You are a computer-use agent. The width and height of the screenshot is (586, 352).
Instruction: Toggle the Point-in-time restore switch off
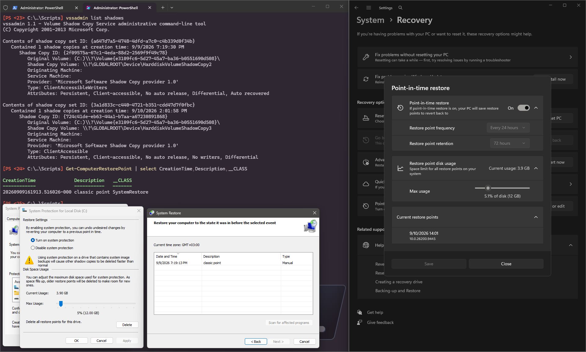pos(523,108)
